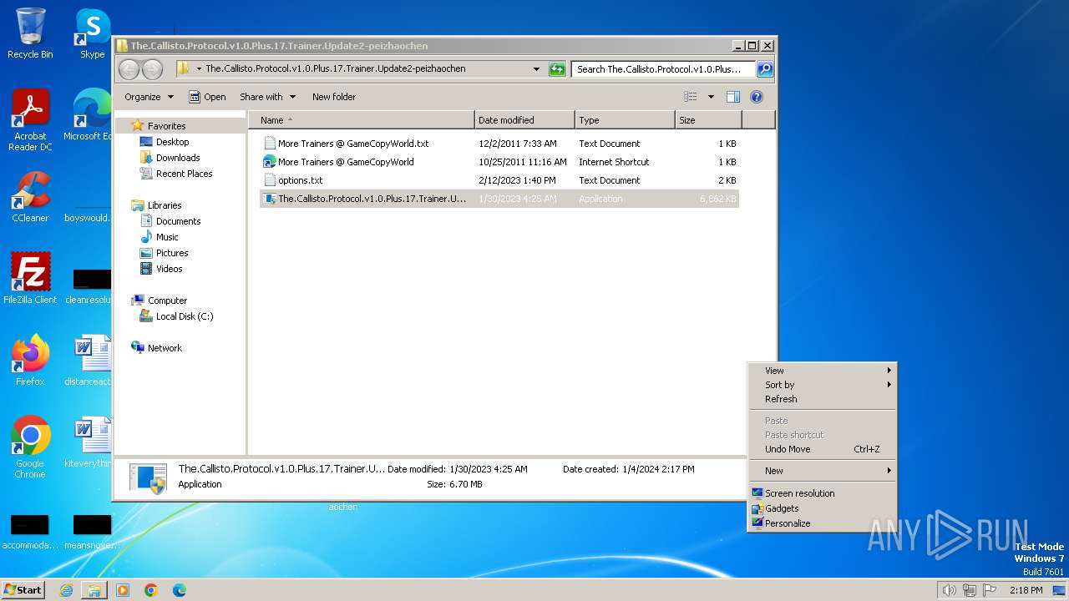Image resolution: width=1069 pixels, height=601 pixels.
Task: Open CCleaner desktop shortcut
Action: point(30,197)
